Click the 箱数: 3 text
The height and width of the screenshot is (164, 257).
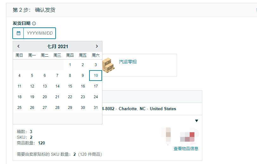(24, 132)
